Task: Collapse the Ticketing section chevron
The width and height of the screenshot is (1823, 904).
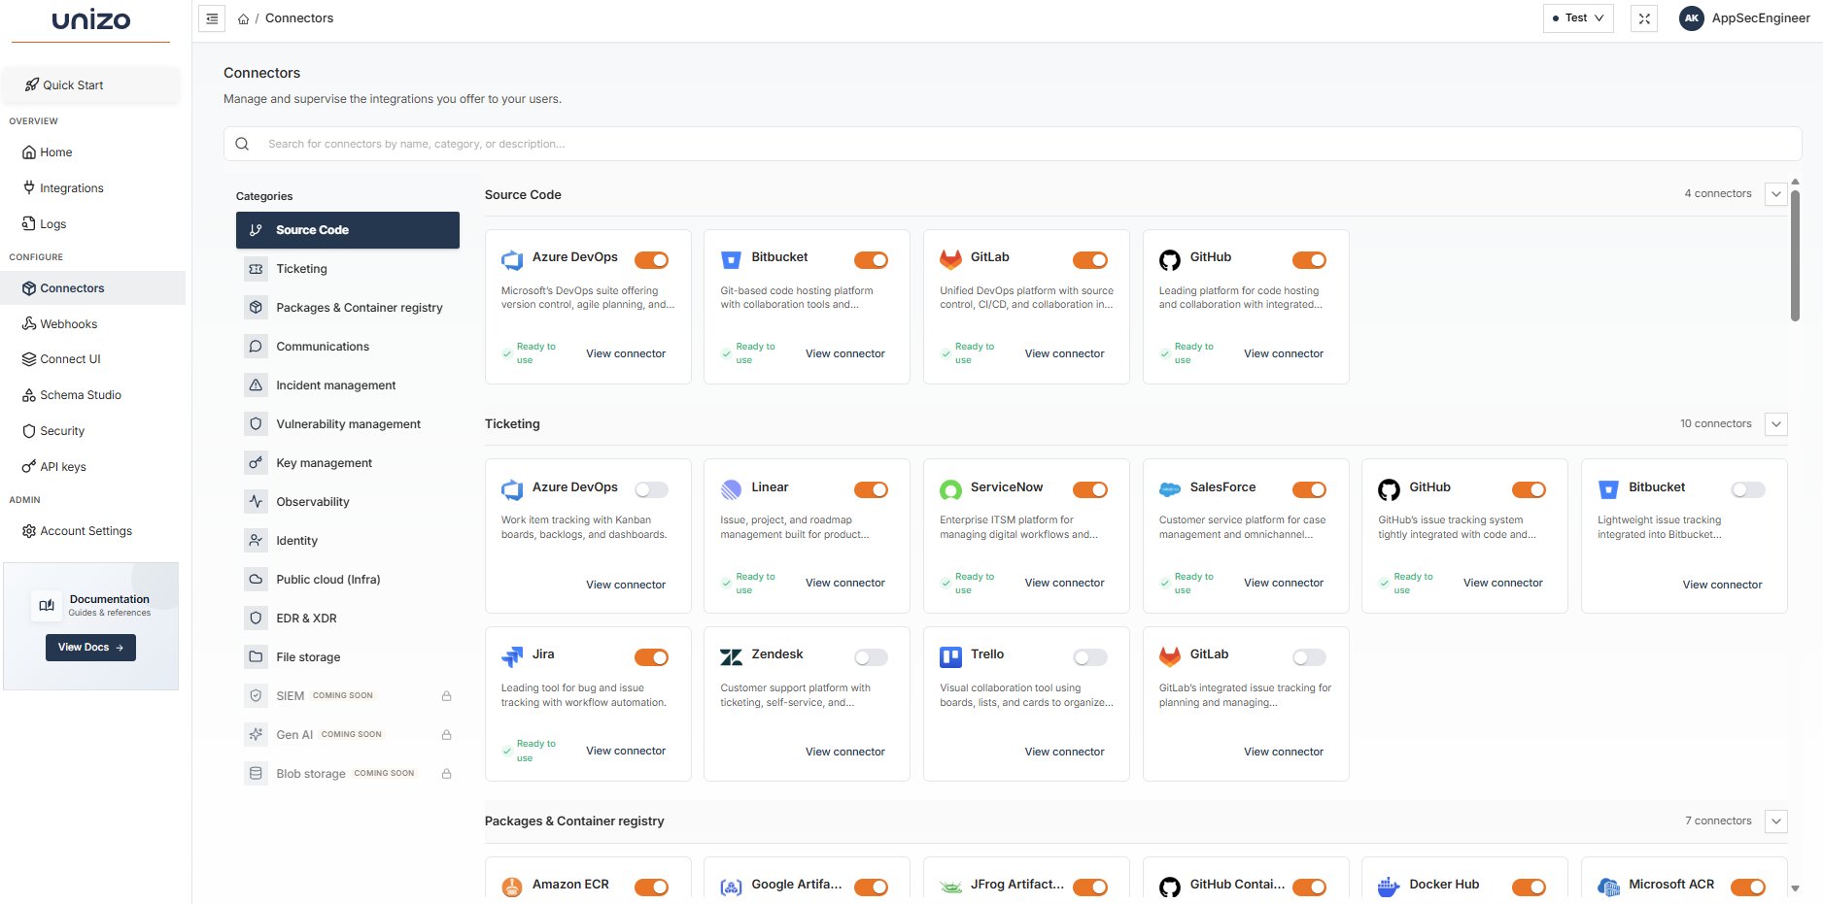Action: point(1776,424)
